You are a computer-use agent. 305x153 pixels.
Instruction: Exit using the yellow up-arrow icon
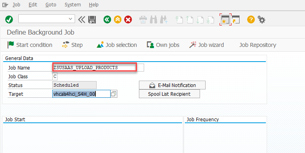pyautogui.click(x=117, y=19)
